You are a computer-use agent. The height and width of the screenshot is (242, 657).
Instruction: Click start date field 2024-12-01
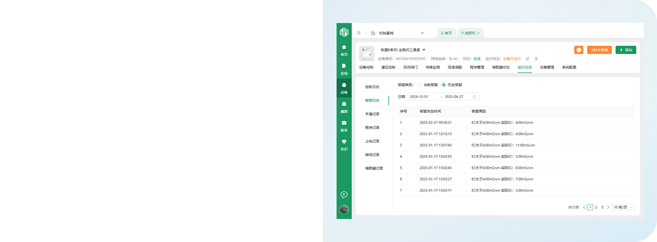[419, 97]
